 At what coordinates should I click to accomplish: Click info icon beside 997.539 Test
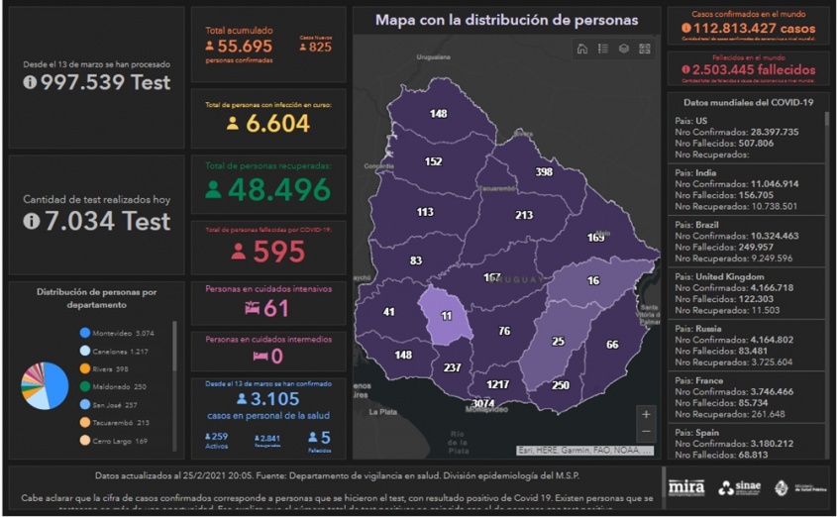[x=30, y=83]
